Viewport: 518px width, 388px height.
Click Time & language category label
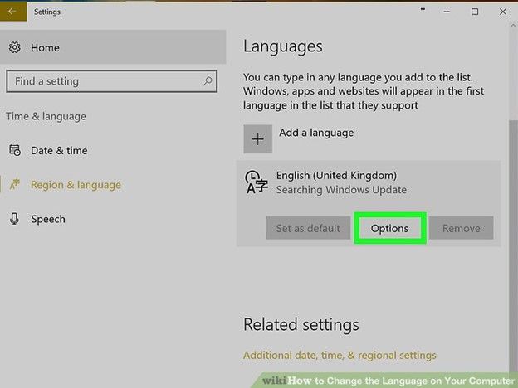pos(46,116)
